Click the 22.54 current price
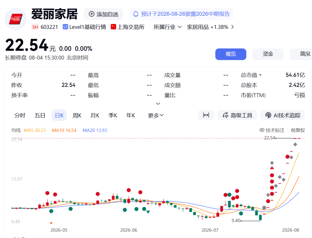312x238 pixels. [27, 45]
